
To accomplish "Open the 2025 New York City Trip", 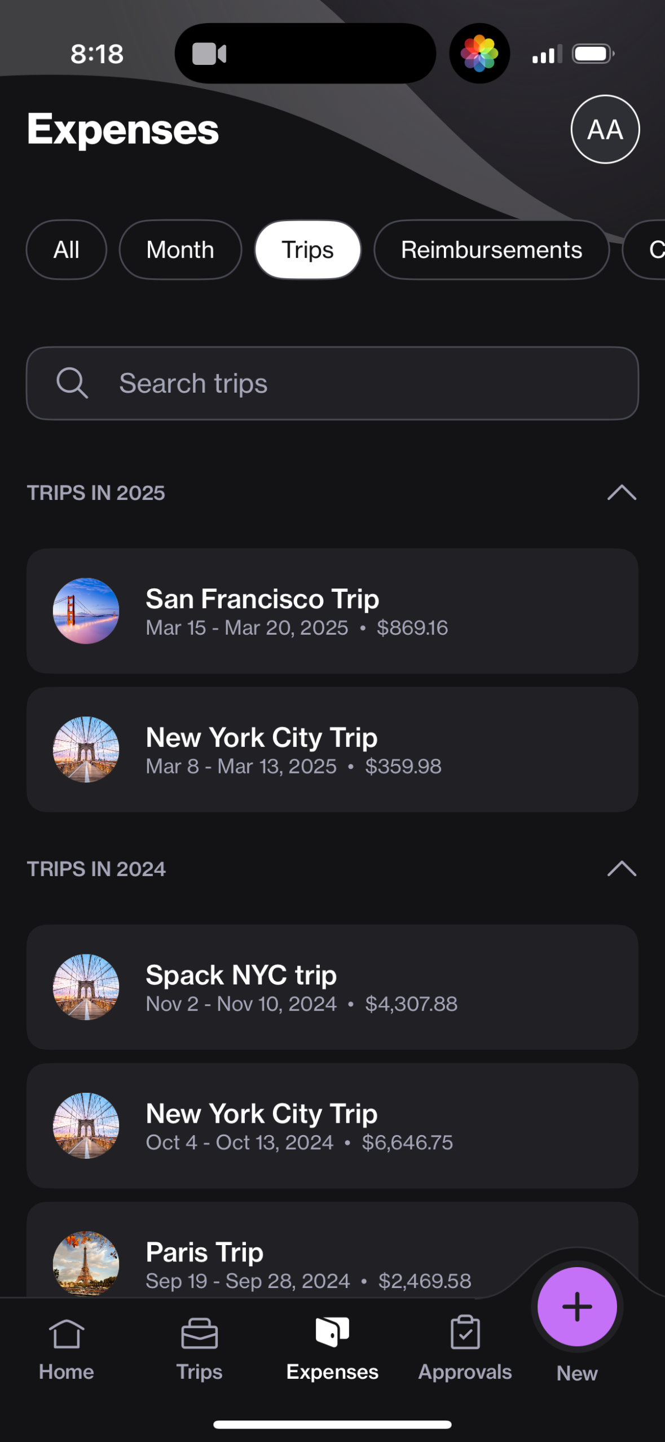I will [x=332, y=749].
